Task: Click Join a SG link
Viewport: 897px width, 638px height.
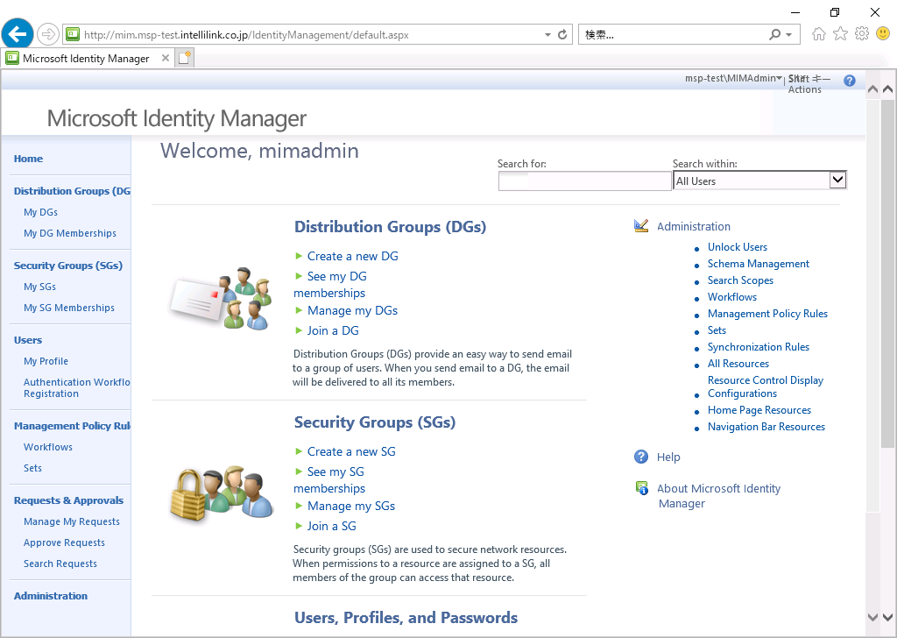Action: click(x=332, y=526)
